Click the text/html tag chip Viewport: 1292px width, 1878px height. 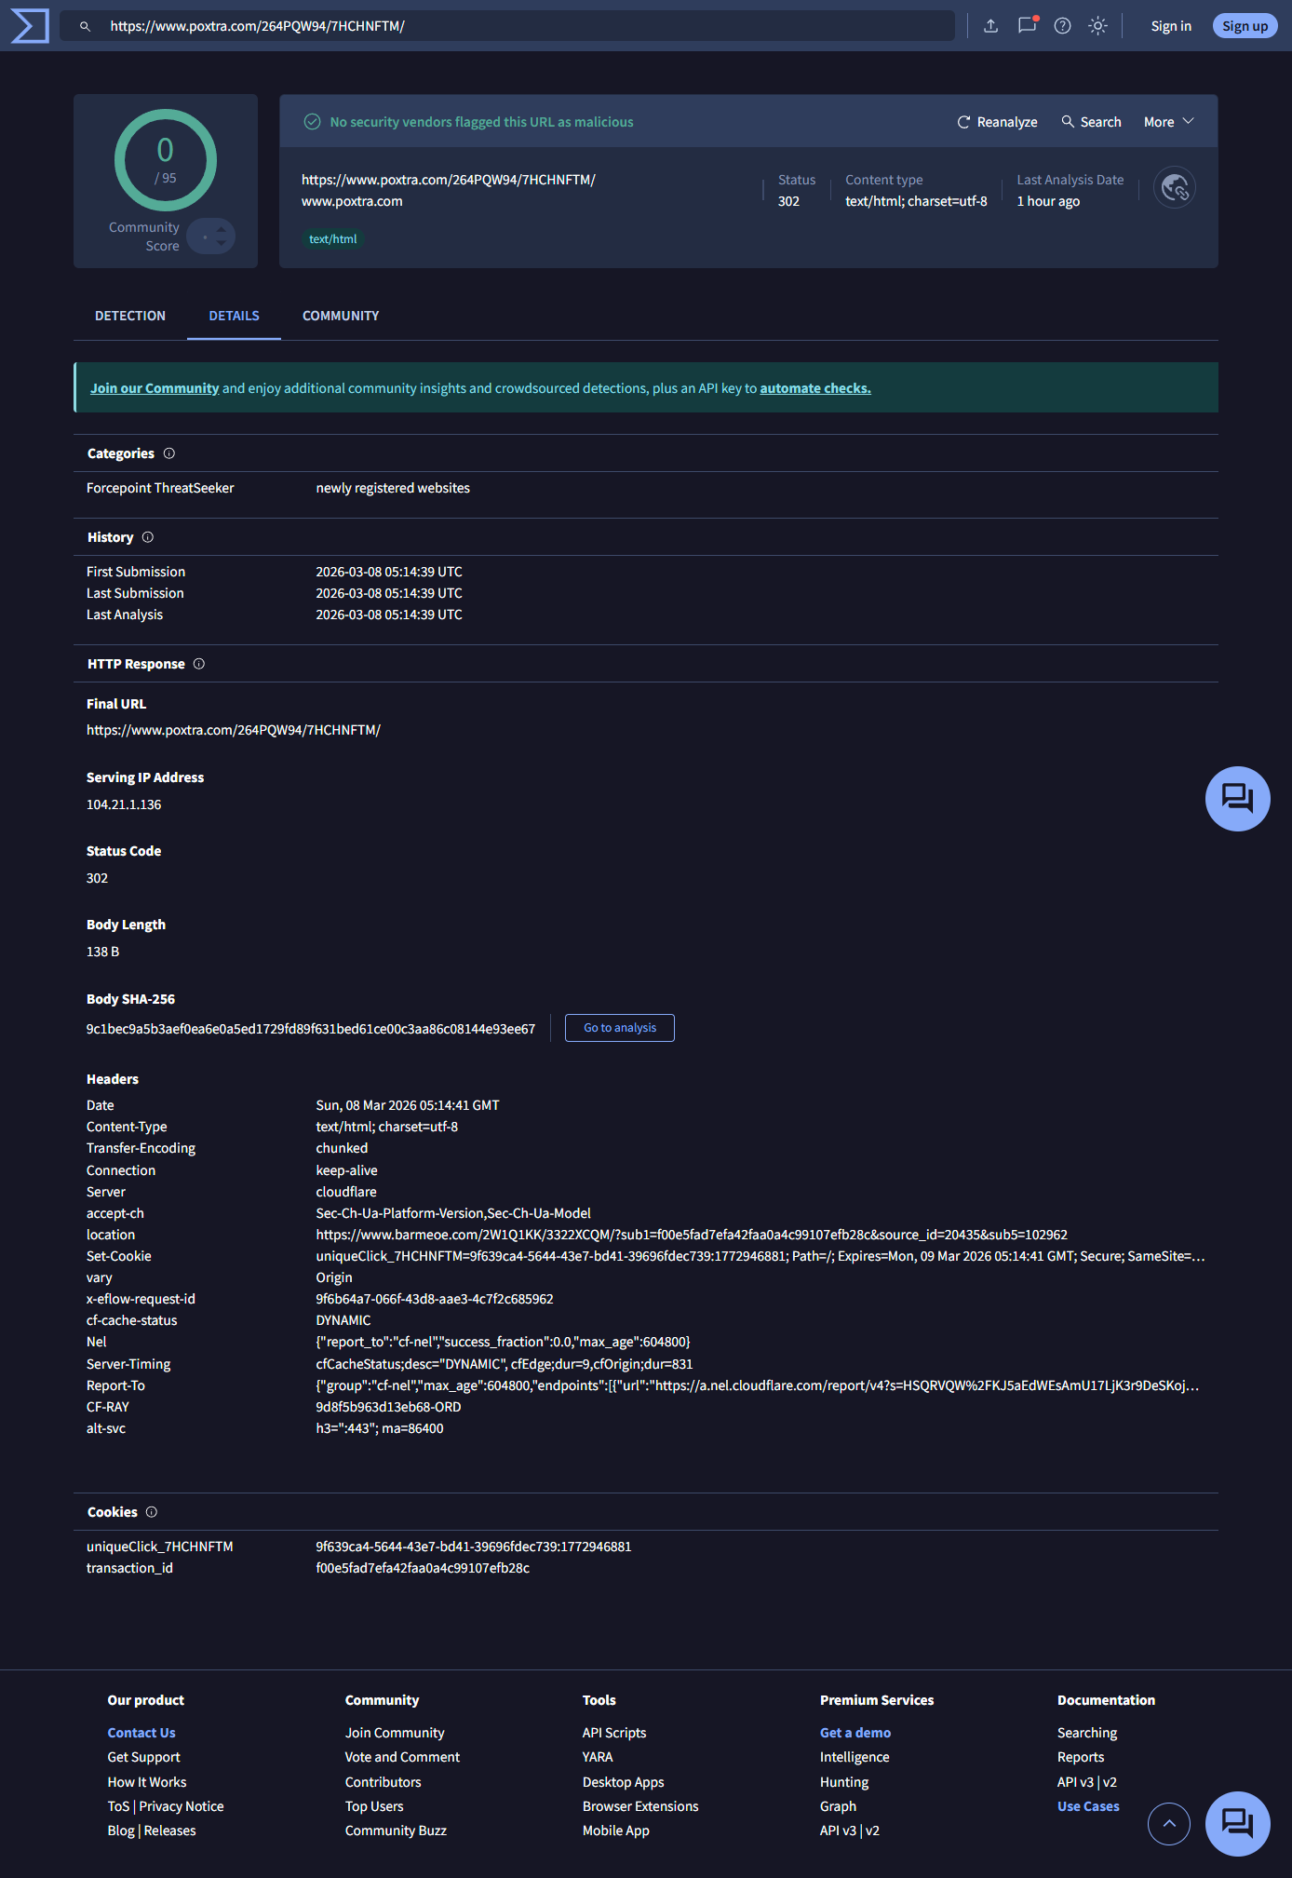[332, 239]
